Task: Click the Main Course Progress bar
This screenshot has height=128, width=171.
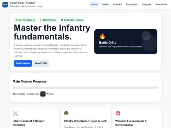Action: 85,88
